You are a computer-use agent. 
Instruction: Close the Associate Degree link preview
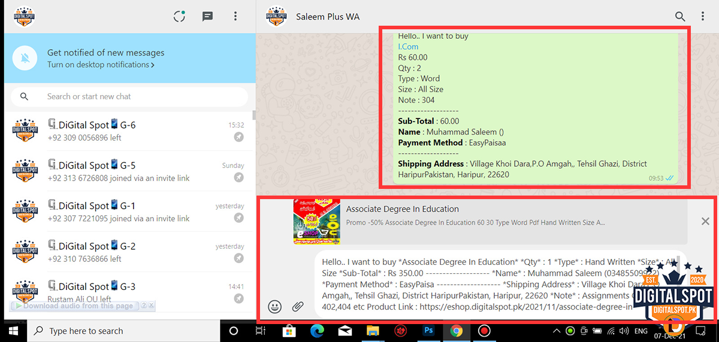pyautogui.click(x=705, y=222)
